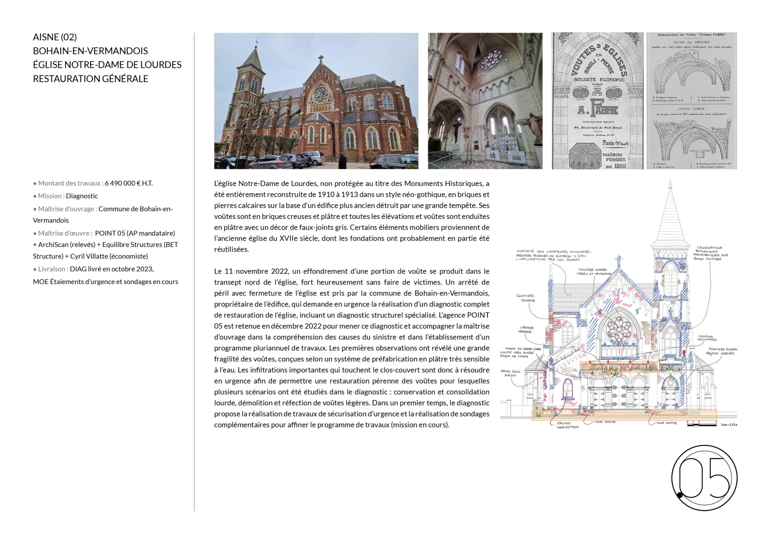Click the 'AISNE (02)' heading
This screenshot has height=544, width=770.
click(x=55, y=37)
